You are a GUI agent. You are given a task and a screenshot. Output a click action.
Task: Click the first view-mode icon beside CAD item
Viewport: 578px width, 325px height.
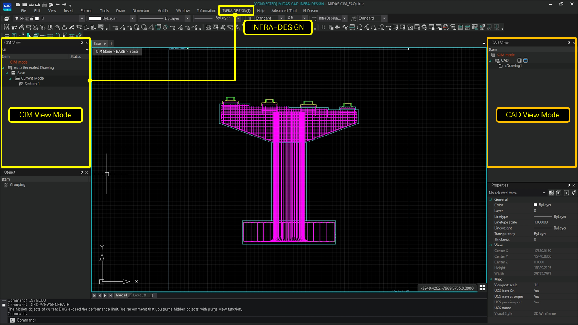[519, 60]
